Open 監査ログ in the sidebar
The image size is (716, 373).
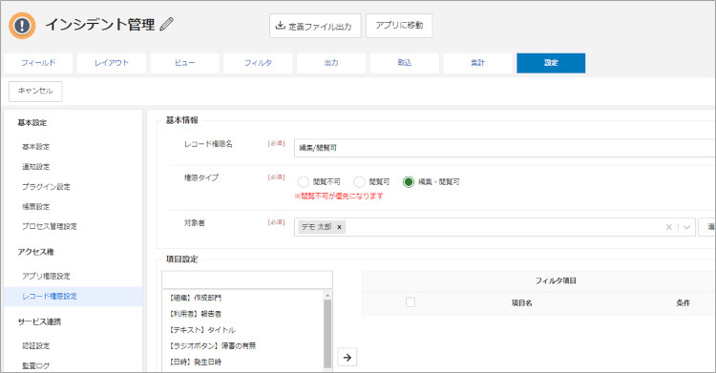click(36, 365)
